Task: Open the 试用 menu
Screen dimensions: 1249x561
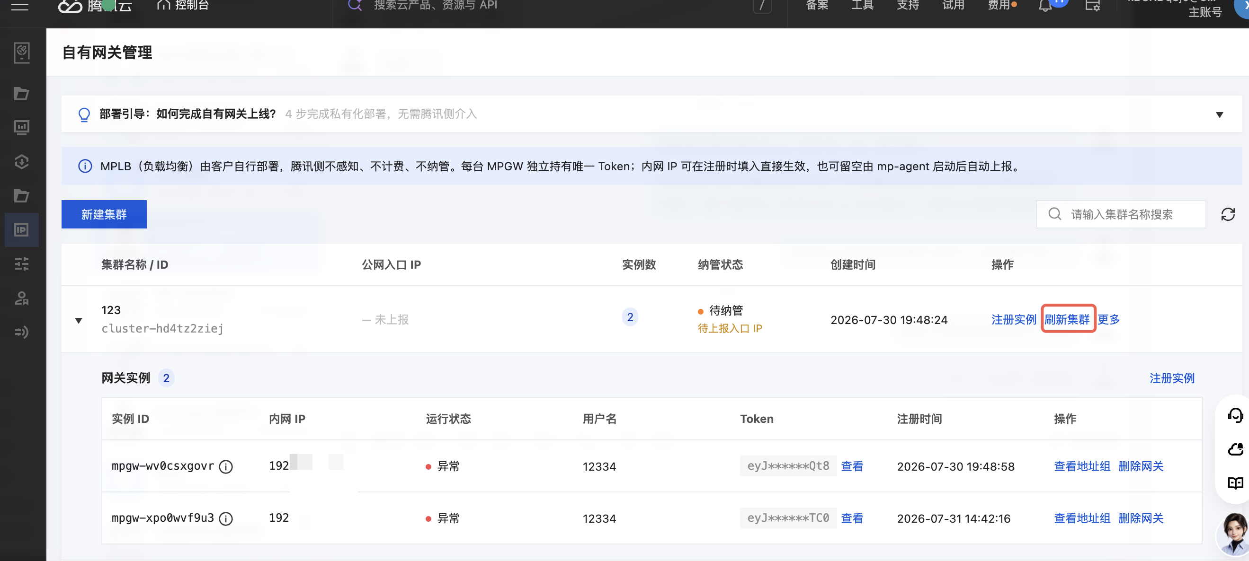Action: pos(953,5)
